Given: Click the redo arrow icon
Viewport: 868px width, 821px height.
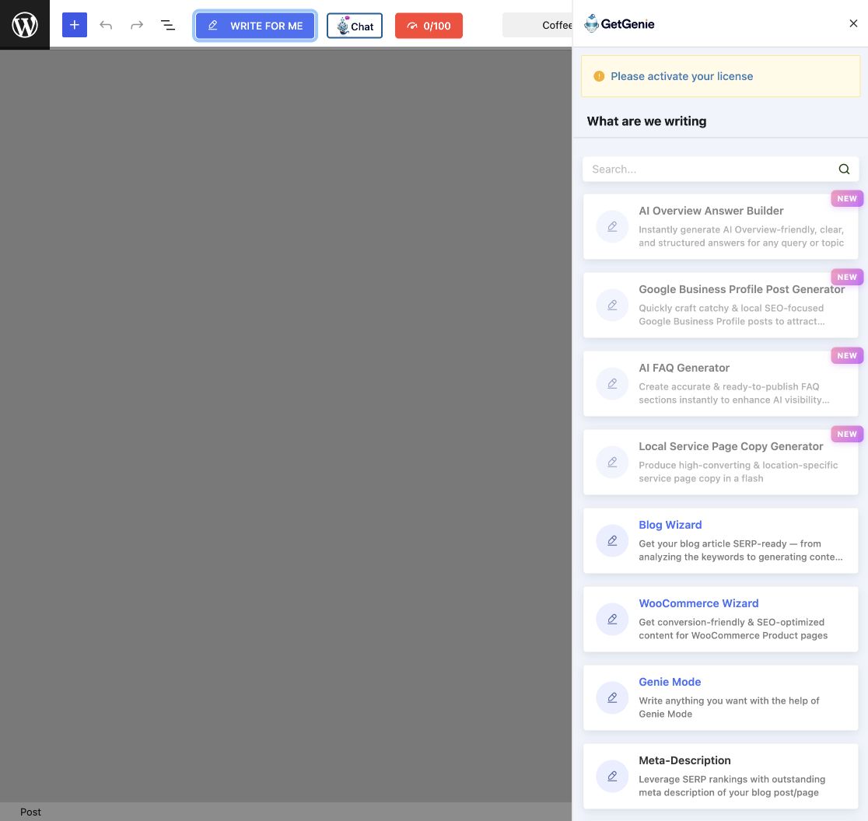Looking at the screenshot, I should pos(137,25).
